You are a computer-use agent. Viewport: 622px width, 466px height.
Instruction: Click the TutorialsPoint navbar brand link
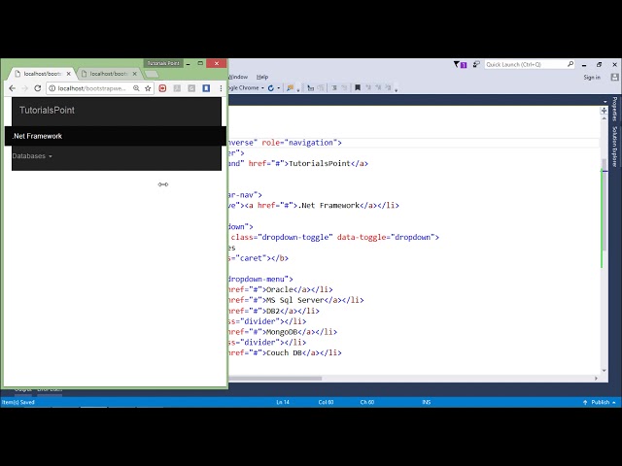(47, 110)
